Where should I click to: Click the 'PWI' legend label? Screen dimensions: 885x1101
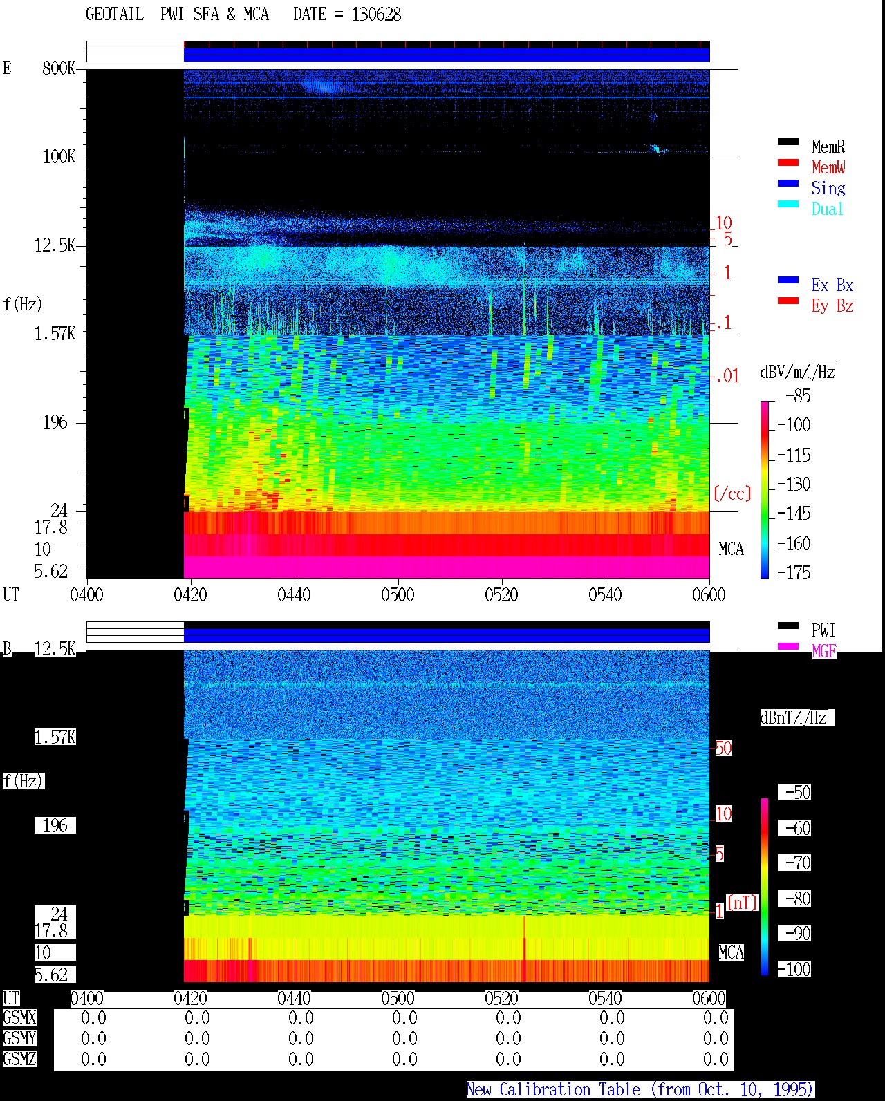pyautogui.click(x=823, y=630)
